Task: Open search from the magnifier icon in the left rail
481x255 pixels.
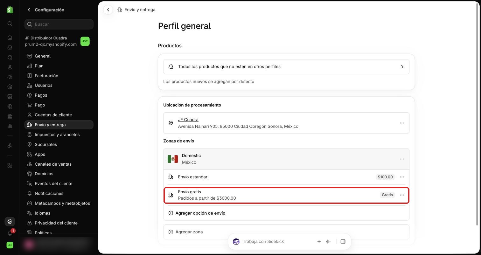Action: pyautogui.click(x=10, y=24)
